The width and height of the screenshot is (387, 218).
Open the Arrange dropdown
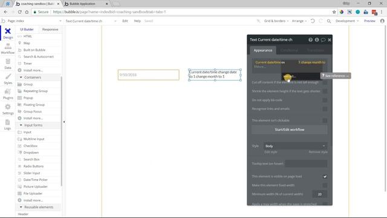[x=299, y=21]
